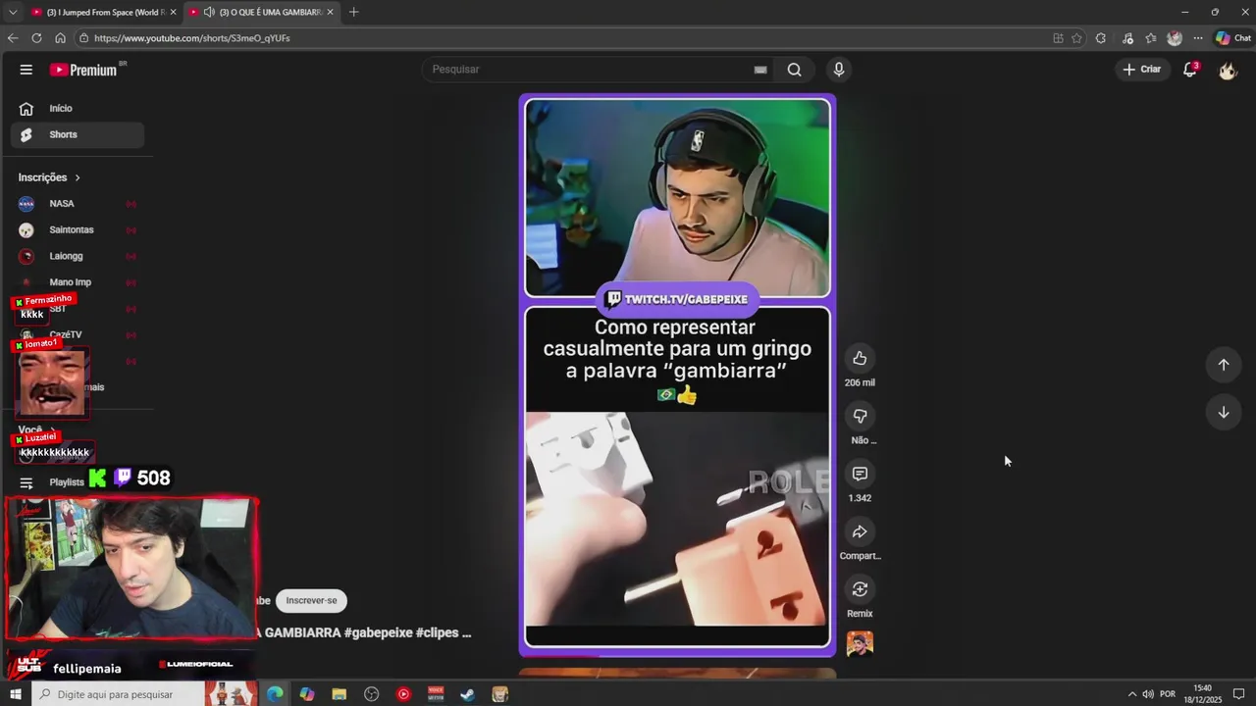Open Microsoft Edge from the taskbar

(275, 694)
